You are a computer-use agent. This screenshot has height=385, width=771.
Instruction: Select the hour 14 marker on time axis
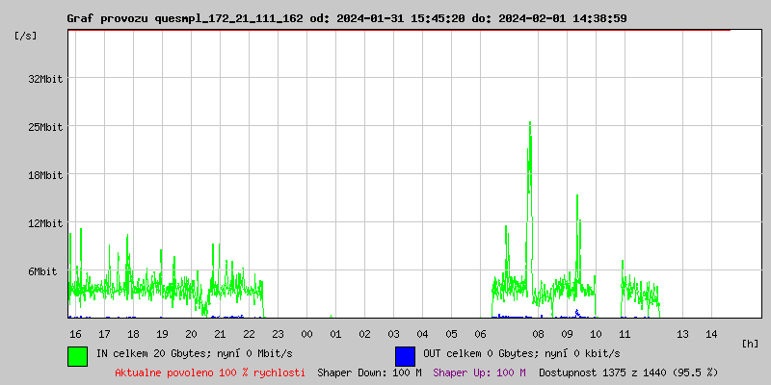[x=711, y=334]
